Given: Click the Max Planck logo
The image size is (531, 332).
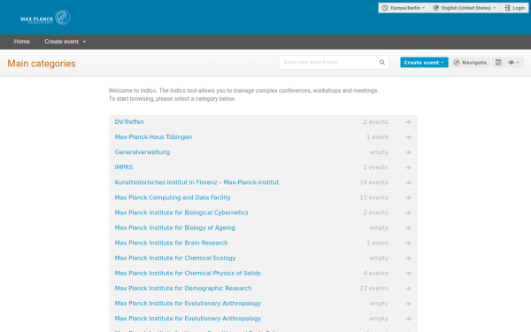Looking at the screenshot, I should [x=45, y=18].
